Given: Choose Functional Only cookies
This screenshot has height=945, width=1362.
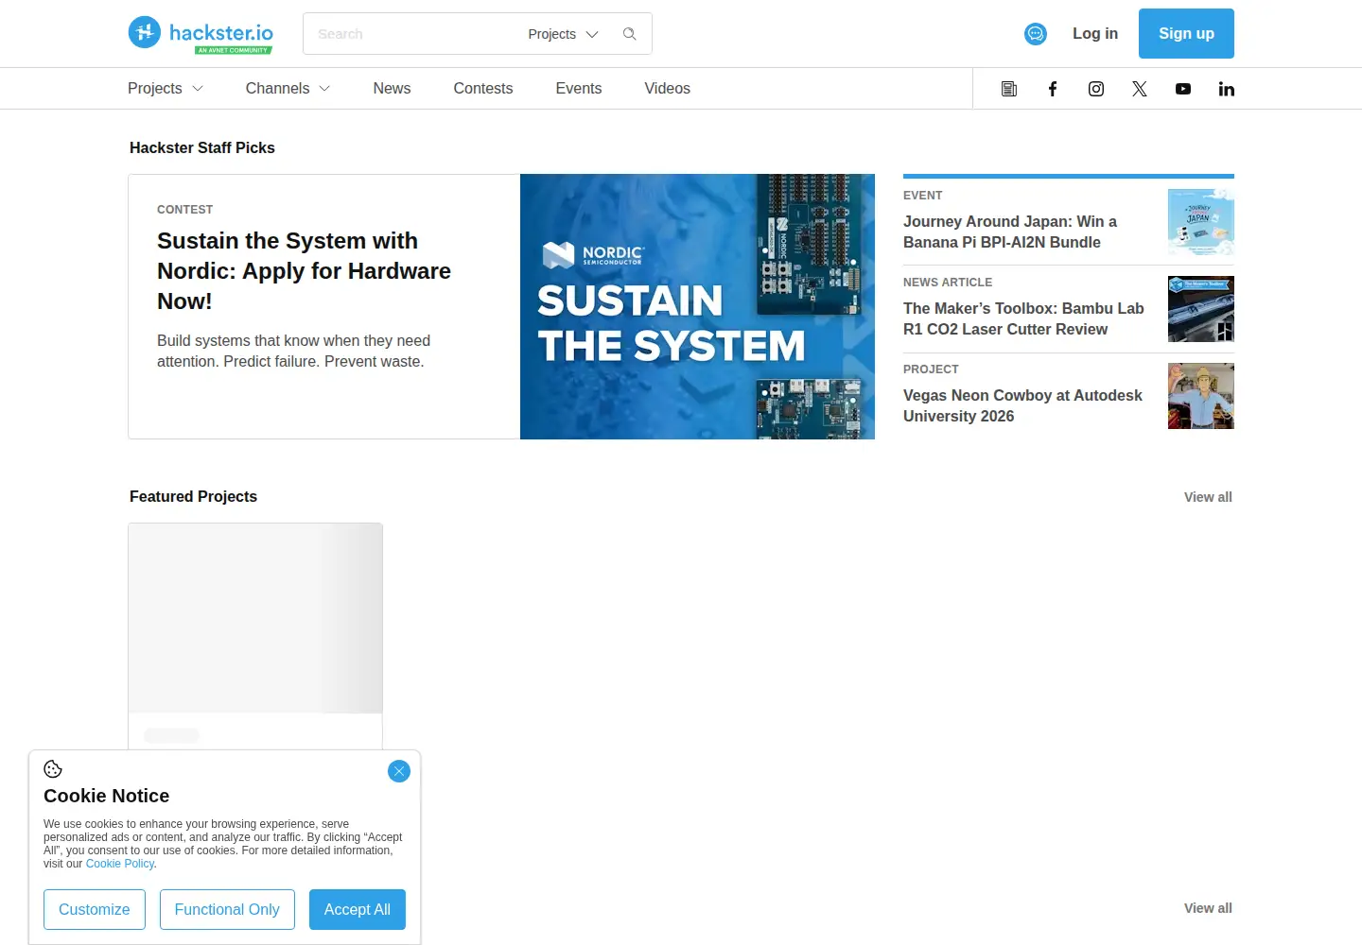Looking at the screenshot, I should (227, 909).
